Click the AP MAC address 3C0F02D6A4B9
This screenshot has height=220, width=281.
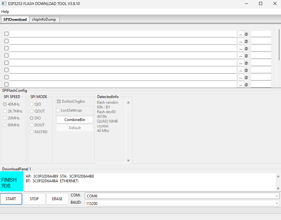click(46, 176)
